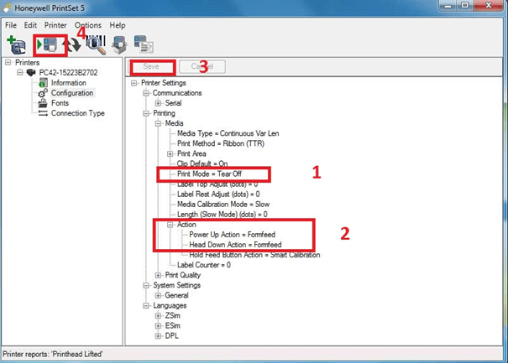Click the barcode magnifier toolbar icon
Screen dimensions: 508x363
96,44
